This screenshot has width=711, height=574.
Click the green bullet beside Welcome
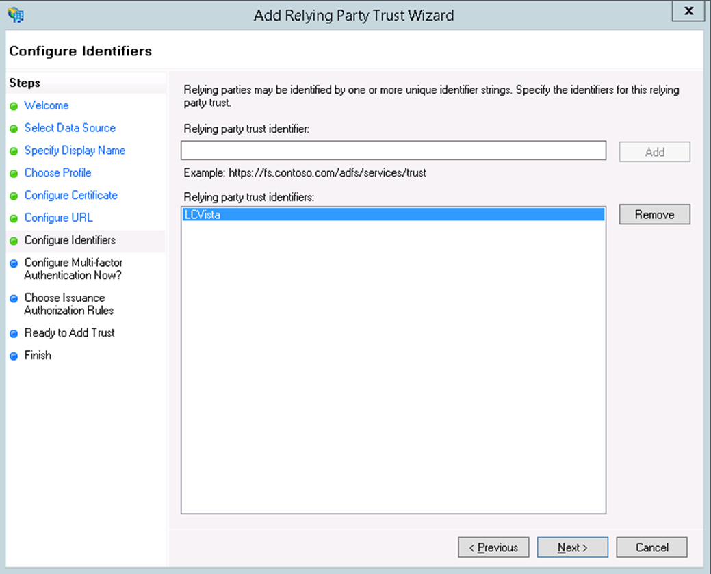click(x=14, y=107)
